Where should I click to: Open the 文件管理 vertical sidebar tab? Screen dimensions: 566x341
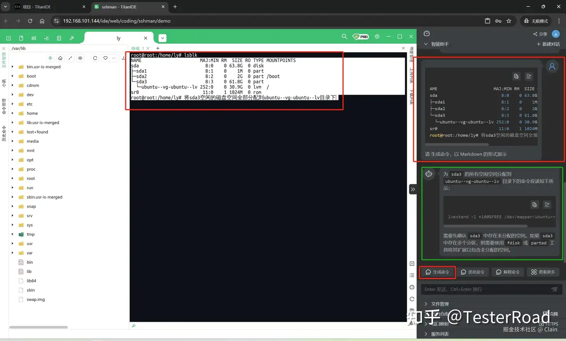point(4,60)
